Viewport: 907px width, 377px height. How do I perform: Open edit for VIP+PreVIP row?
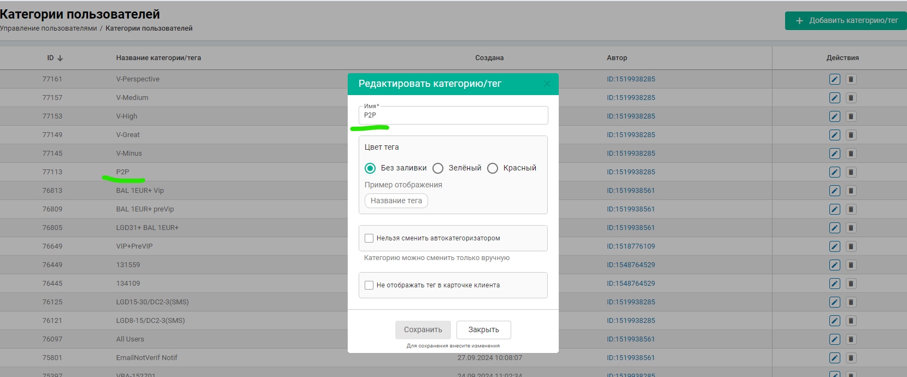(x=834, y=246)
